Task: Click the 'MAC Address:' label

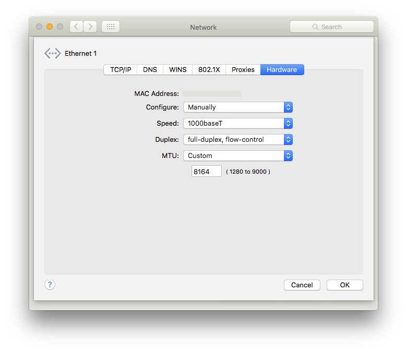Action: (x=157, y=94)
